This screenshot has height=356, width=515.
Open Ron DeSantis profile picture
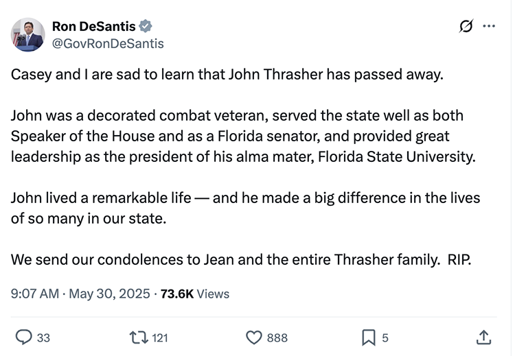[x=28, y=34]
